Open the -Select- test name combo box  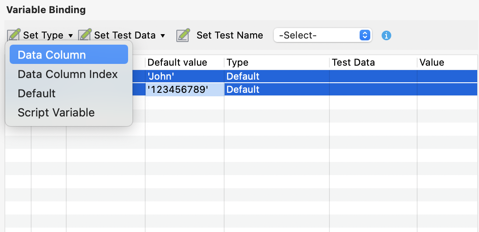pos(322,35)
